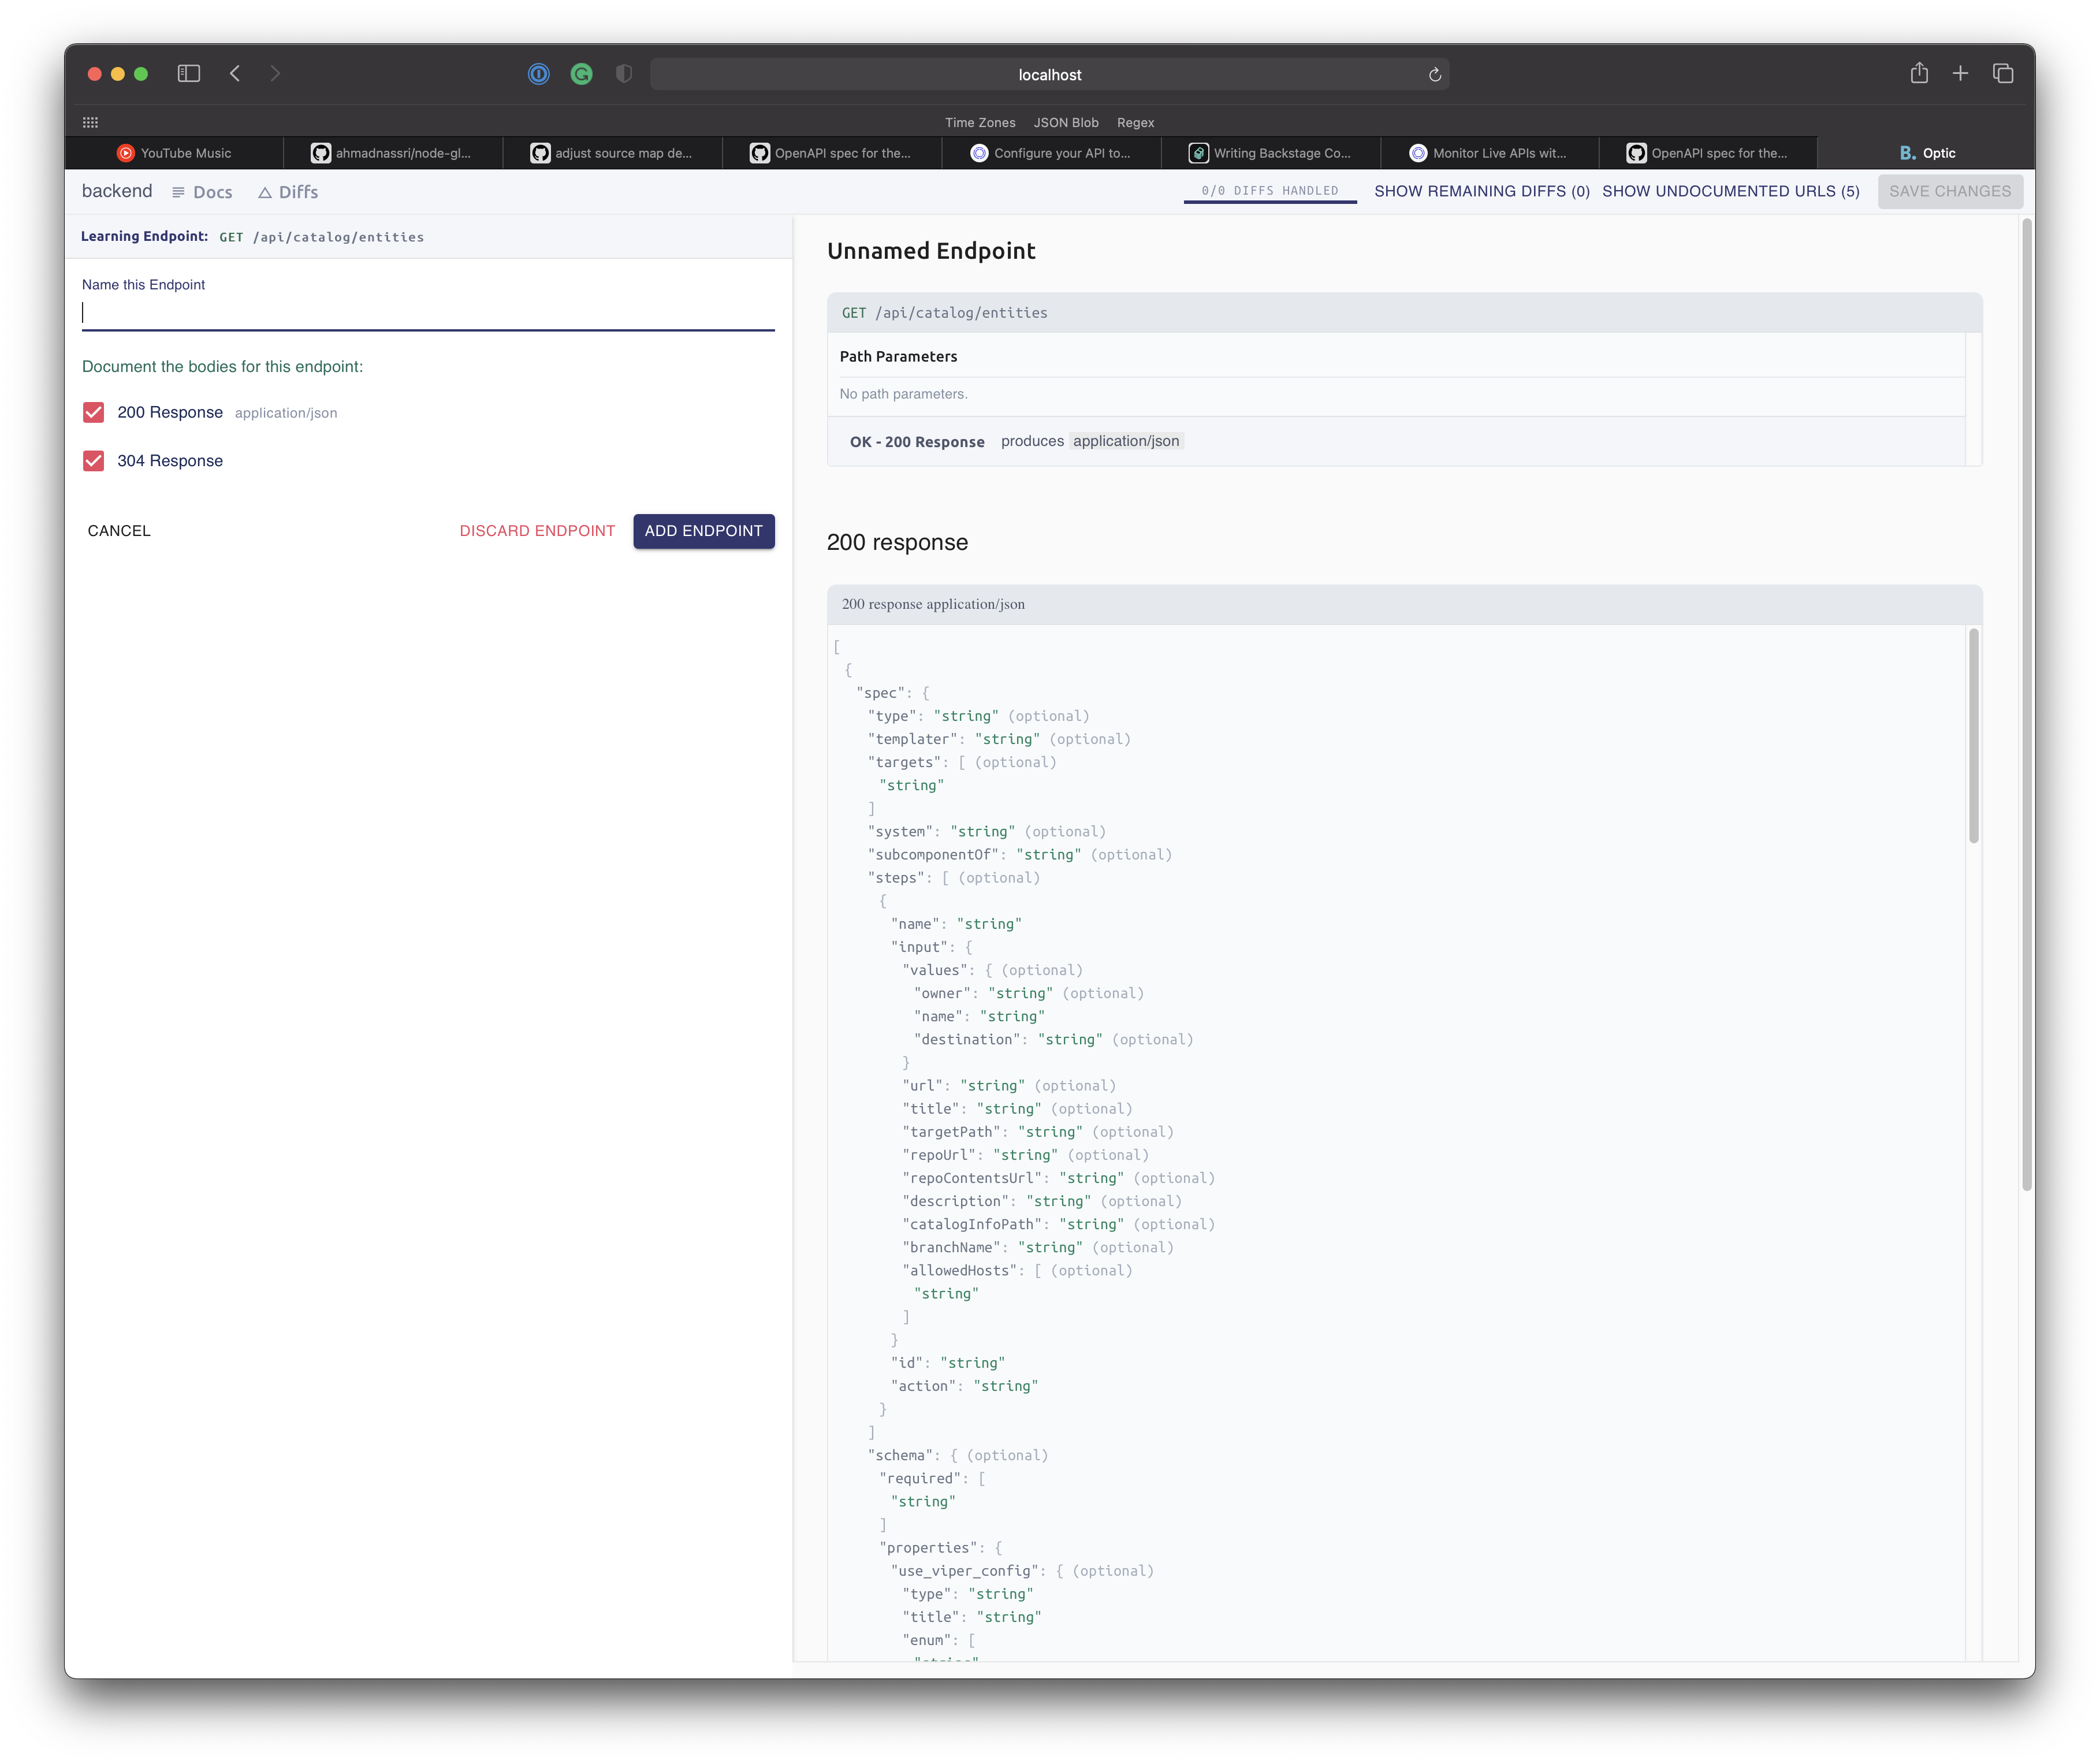Open the Grammarly extension icon
This screenshot has height=1764, width=2100.
581,74
